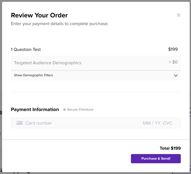Expand demographic filters with chevron arrow
This screenshot has height=174, width=191.
[x=176, y=75]
